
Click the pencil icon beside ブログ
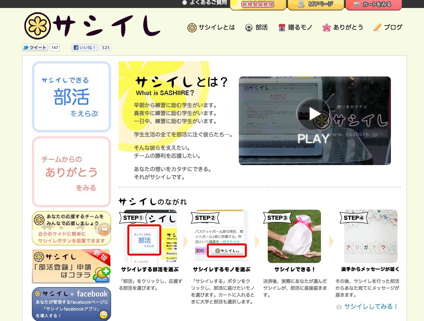point(377,27)
